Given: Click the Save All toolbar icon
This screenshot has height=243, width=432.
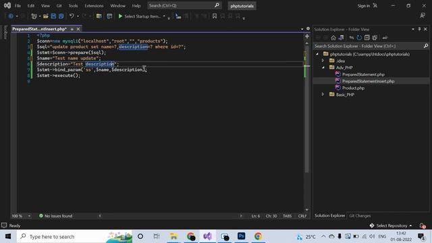Looking at the screenshot, I should tap(61, 16).
